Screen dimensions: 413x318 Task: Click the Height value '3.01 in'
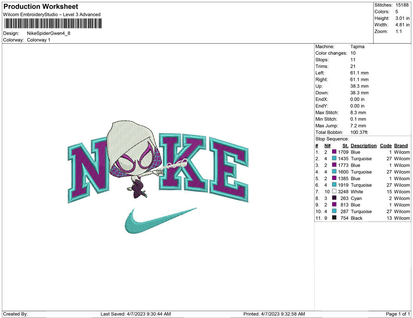click(402, 18)
